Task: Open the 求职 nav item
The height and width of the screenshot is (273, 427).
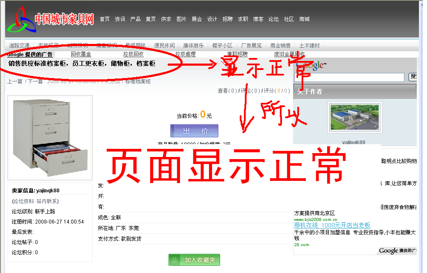Action: [x=243, y=19]
